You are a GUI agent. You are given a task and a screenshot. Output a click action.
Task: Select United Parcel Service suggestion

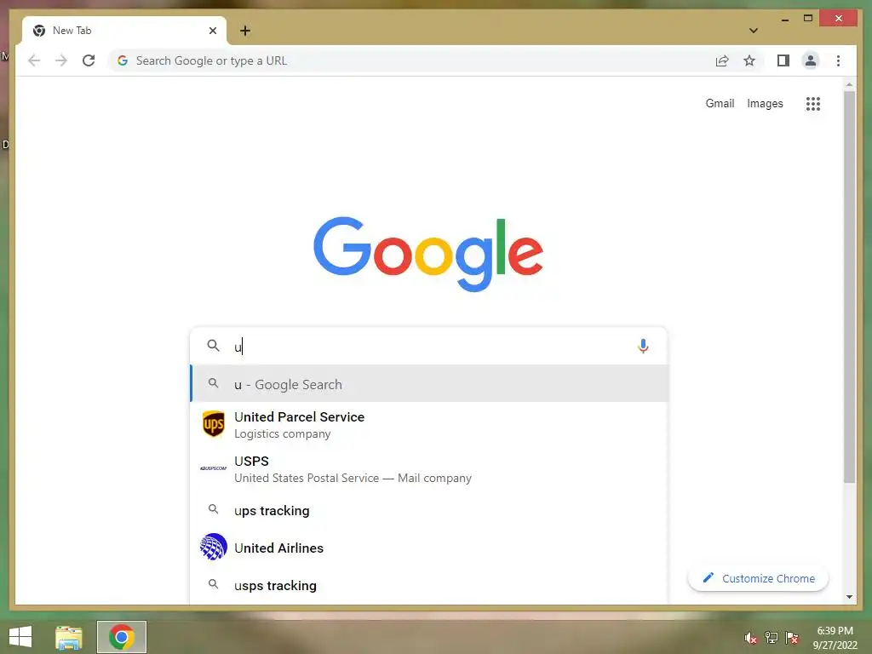[x=429, y=425]
